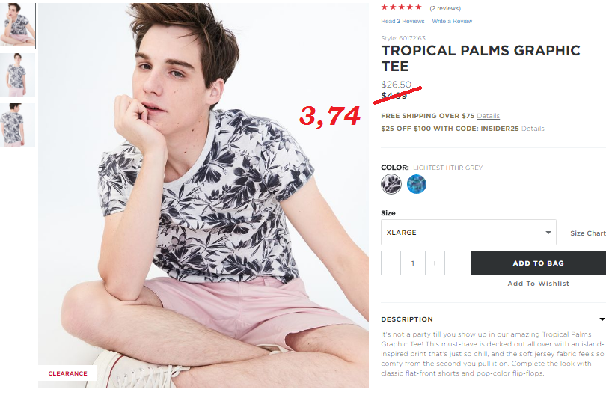Collapse the Description section arrow
The width and height of the screenshot is (609, 395).
click(x=602, y=319)
